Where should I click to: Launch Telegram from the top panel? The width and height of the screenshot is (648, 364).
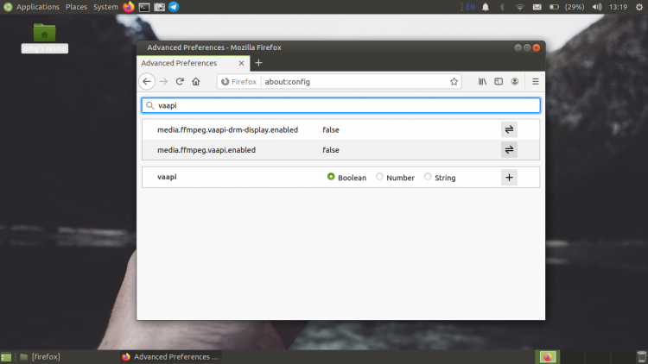click(x=174, y=7)
